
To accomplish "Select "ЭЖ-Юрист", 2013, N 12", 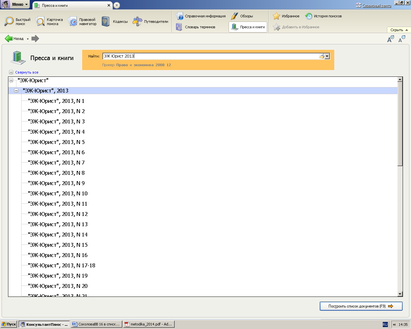I will pos(58,214).
